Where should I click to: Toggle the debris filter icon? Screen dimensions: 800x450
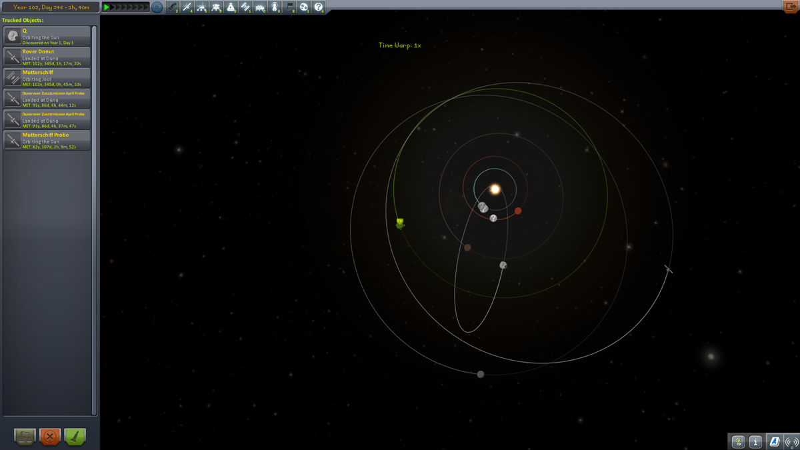pos(172,7)
